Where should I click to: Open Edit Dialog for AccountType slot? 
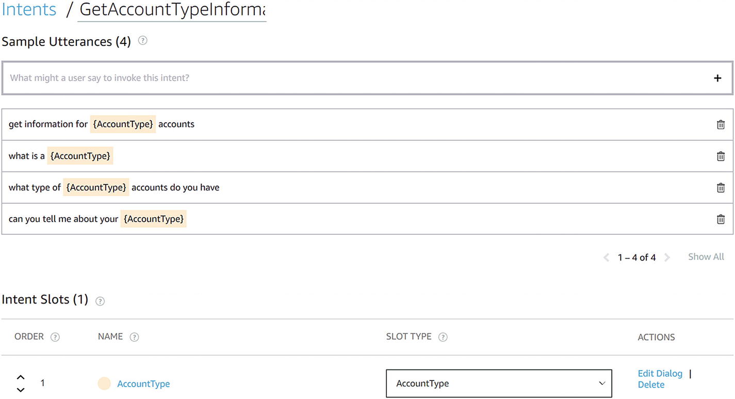pos(660,373)
